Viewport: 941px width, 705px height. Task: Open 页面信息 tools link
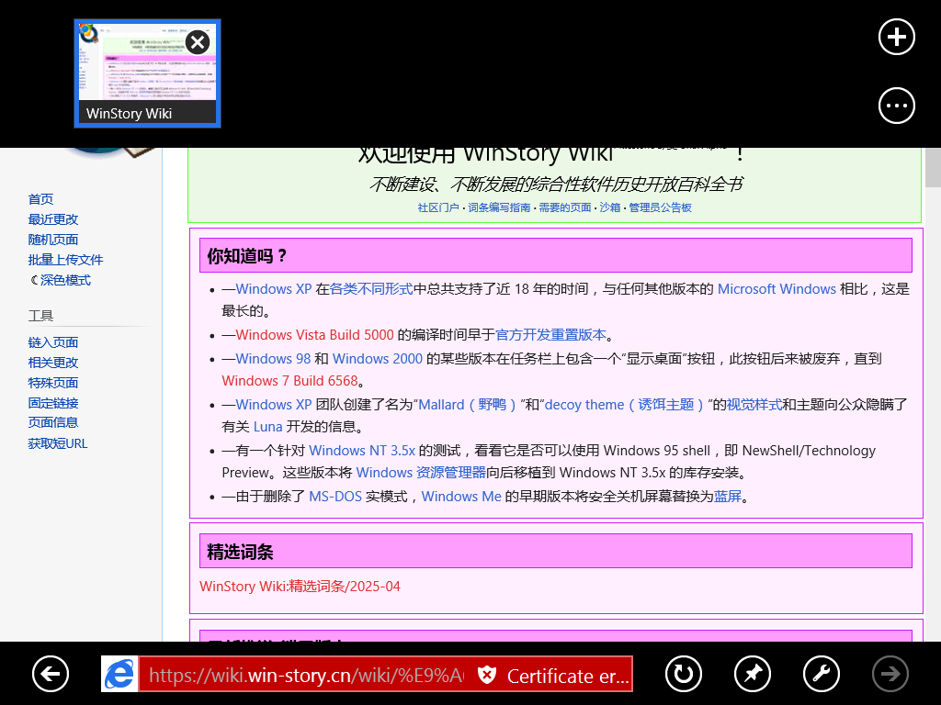(x=52, y=422)
